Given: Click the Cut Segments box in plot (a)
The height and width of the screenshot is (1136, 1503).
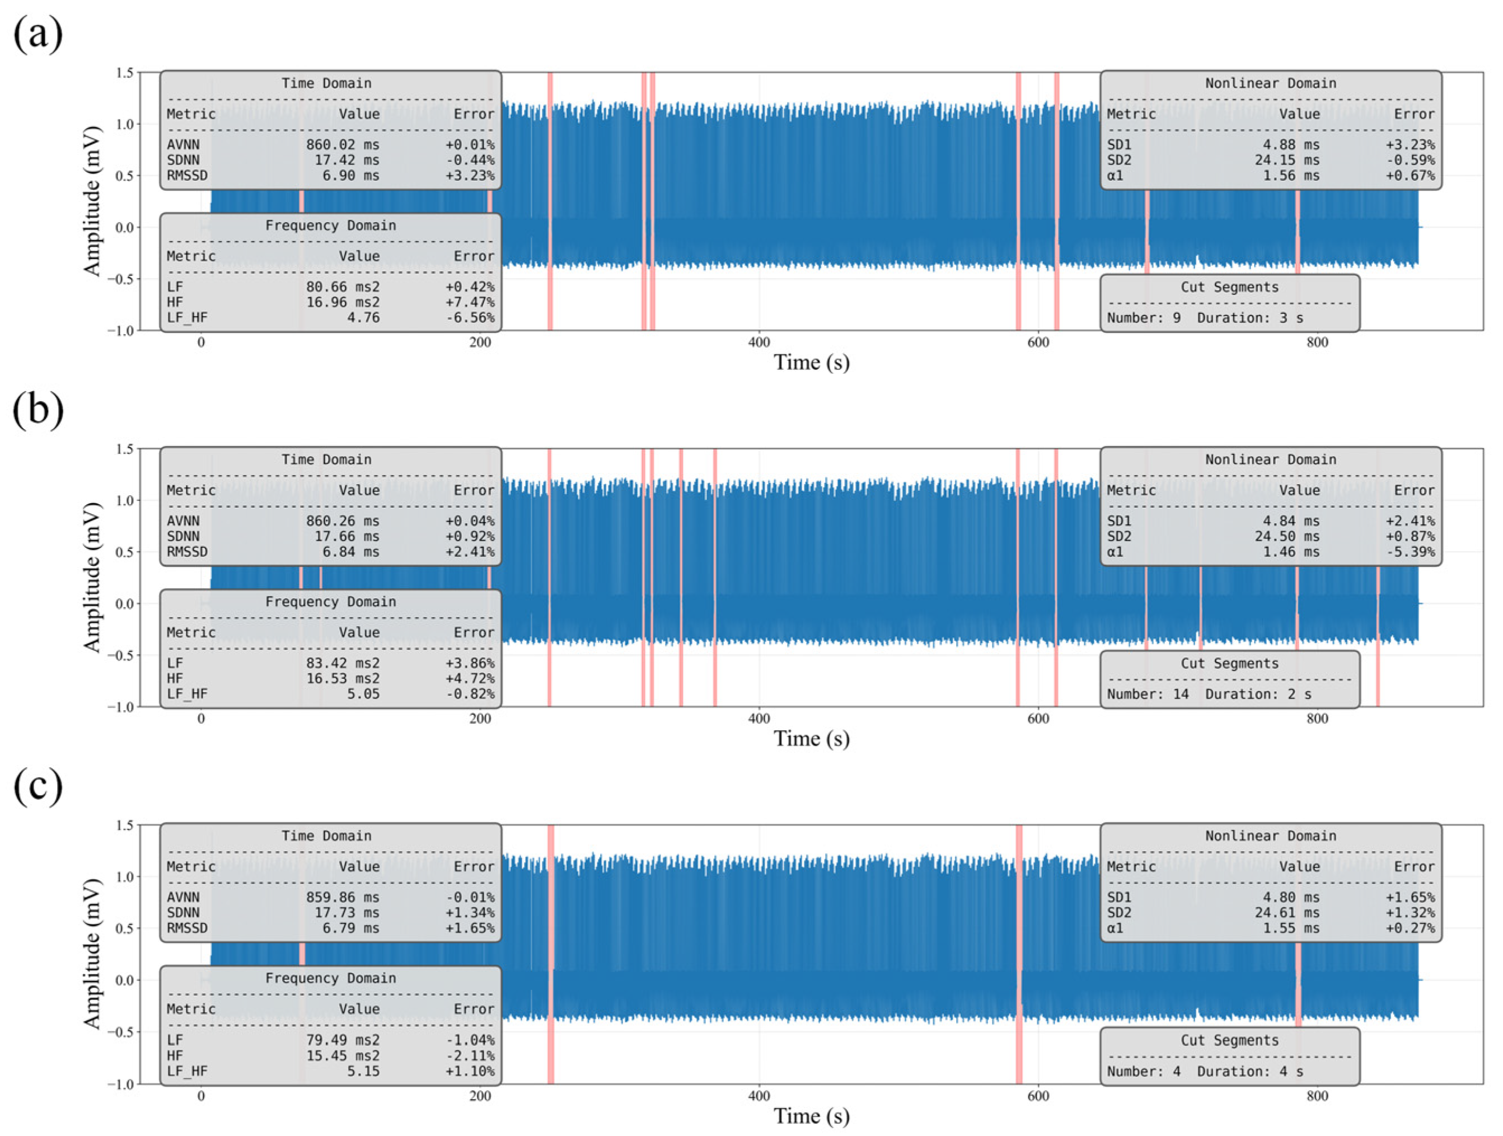Looking at the screenshot, I should (1229, 303).
